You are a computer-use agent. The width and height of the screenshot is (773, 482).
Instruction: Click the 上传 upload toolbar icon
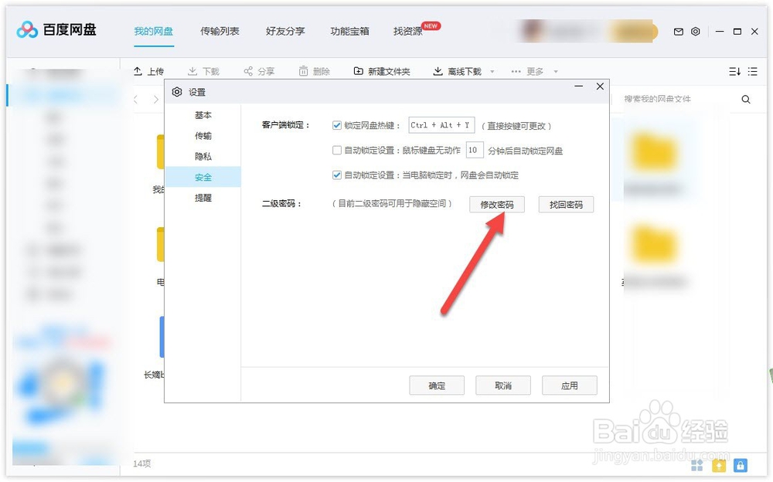138,71
